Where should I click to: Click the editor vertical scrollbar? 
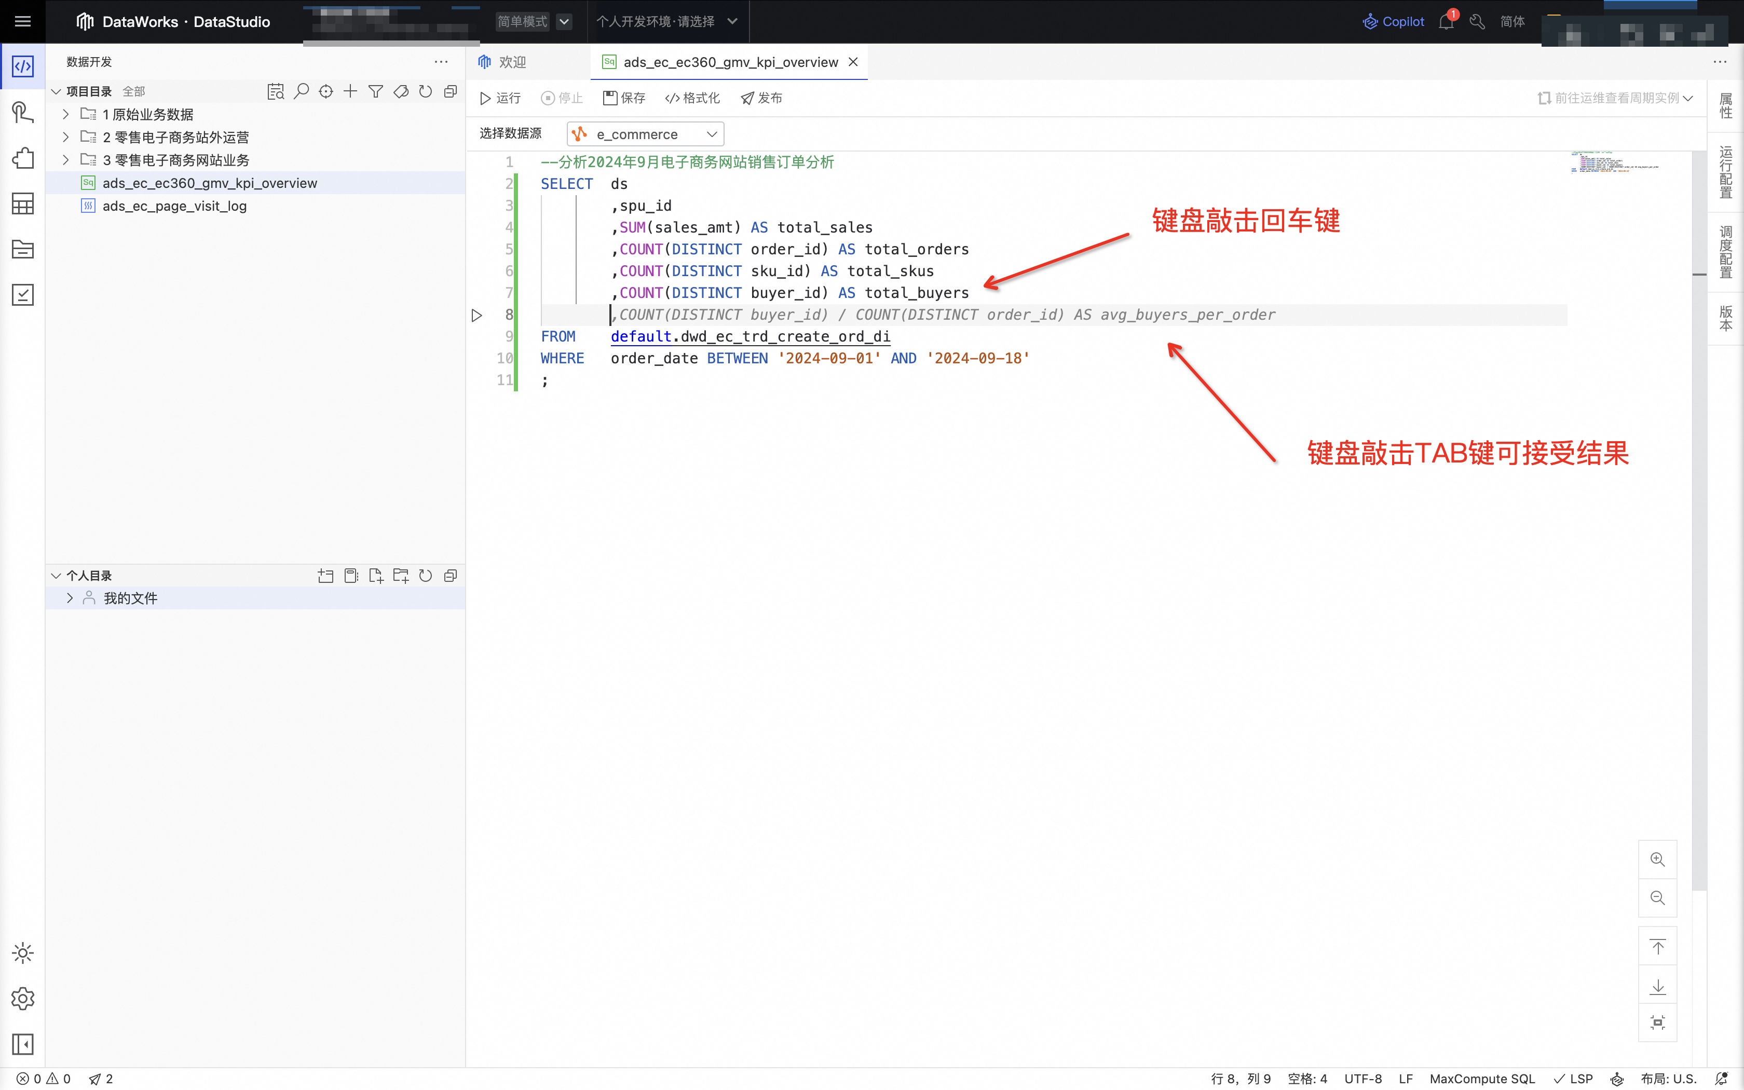coord(1699,521)
